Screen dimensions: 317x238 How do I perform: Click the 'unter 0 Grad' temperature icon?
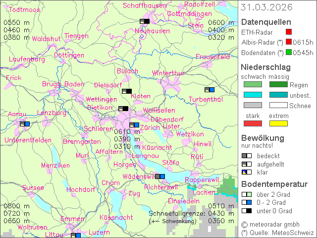246,211
